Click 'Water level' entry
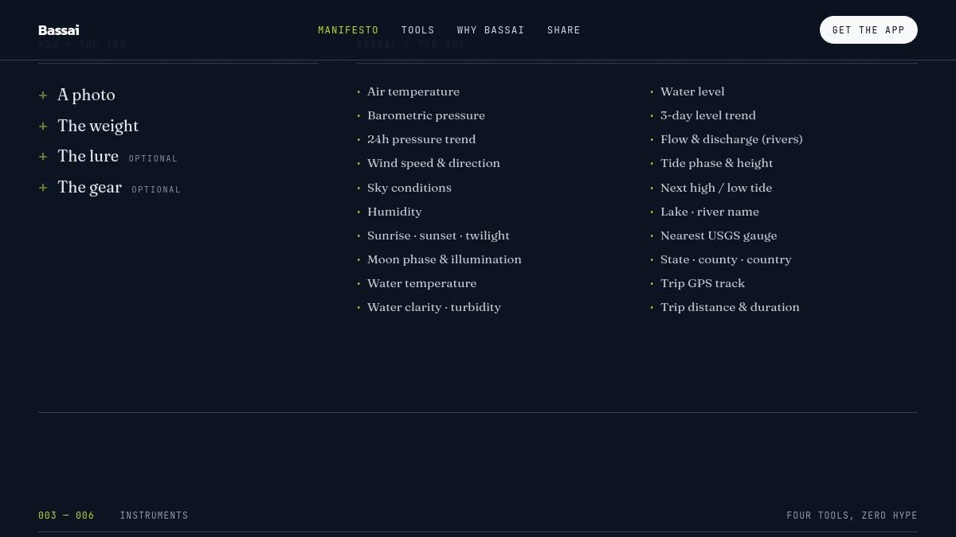The width and height of the screenshot is (956, 537). (x=692, y=91)
